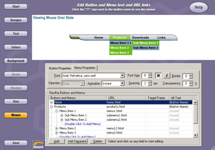Expand the Home tree node
The image size is (215, 150).
coord(51,102)
